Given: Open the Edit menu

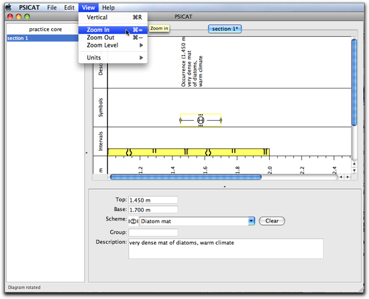Looking at the screenshot, I should [69, 7].
